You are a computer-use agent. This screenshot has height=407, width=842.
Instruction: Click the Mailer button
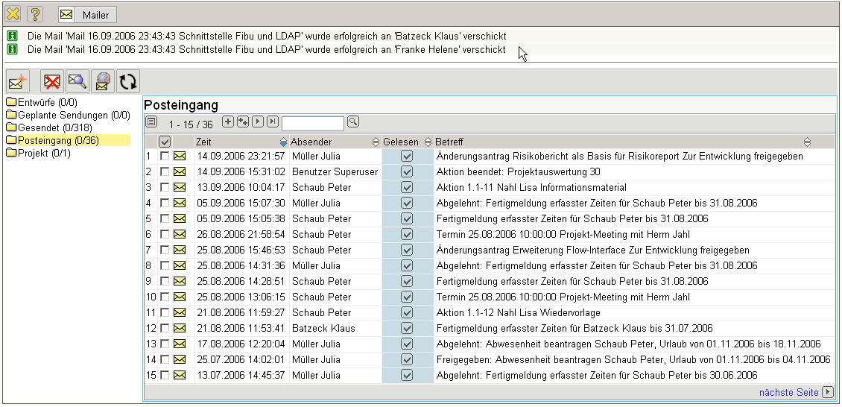click(86, 15)
